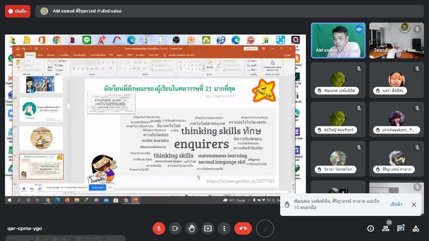This screenshot has width=429, height=241.
Task: Open the chat with everyone panel
Action: pyautogui.click(x=401, y=228)
